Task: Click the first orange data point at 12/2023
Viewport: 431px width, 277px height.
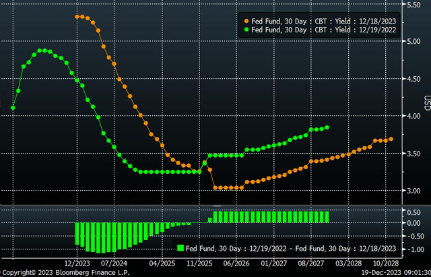Action: pos(77,16)
